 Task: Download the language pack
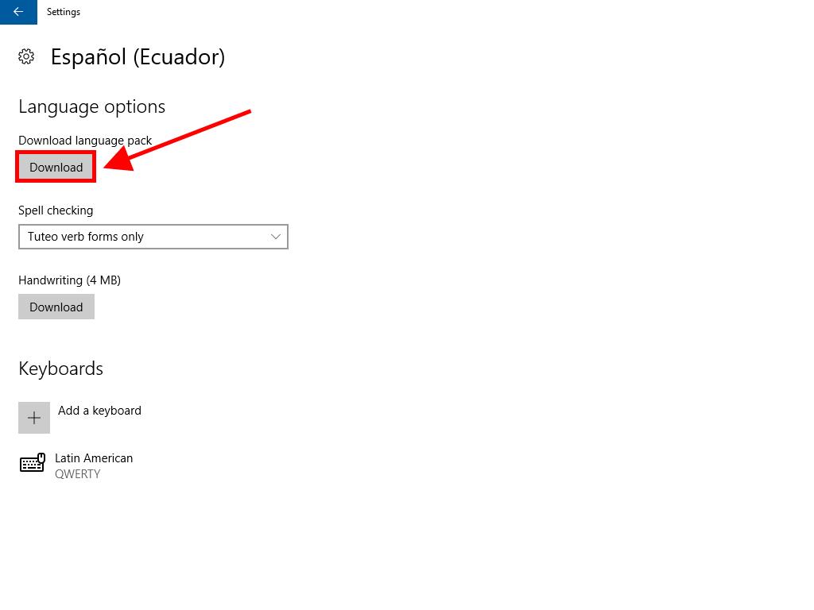(x=56, y=168)
